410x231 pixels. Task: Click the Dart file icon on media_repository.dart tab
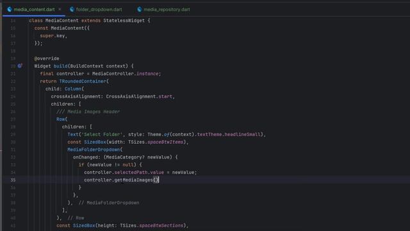(140, 10)
